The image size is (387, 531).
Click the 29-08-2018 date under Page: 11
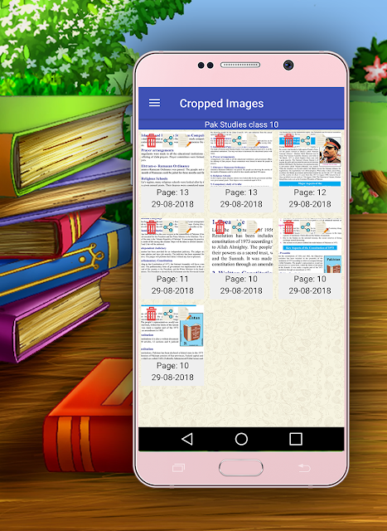coord(172,290)
